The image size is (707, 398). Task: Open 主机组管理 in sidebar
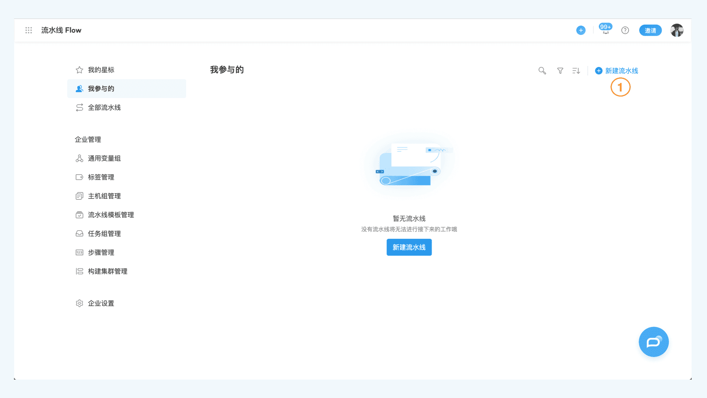click(104, 196)
